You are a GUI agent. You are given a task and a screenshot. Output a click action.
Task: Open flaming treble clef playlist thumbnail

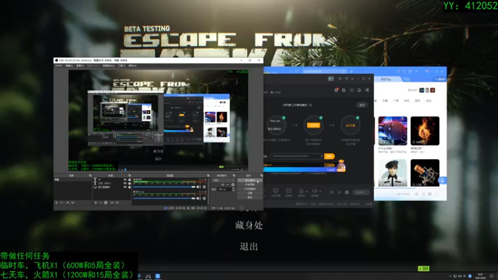pos(425,131)
